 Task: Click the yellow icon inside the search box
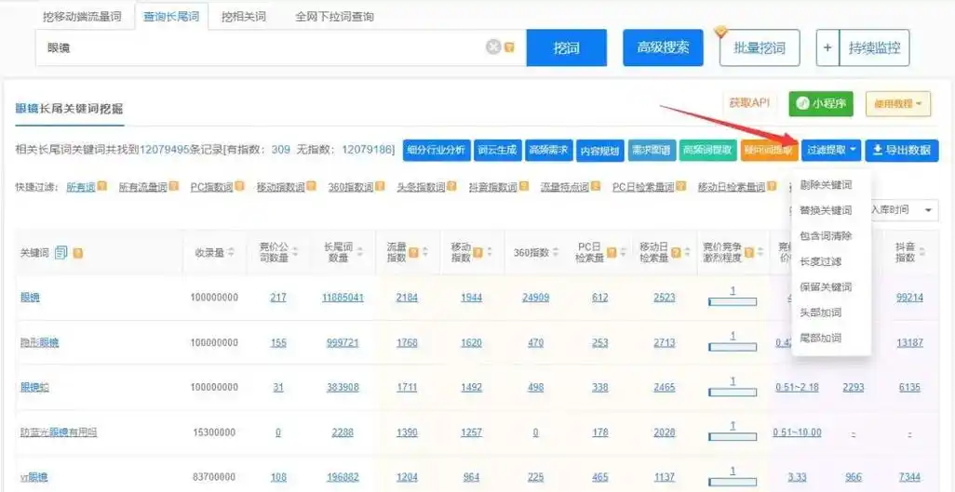tap(510, 47)
